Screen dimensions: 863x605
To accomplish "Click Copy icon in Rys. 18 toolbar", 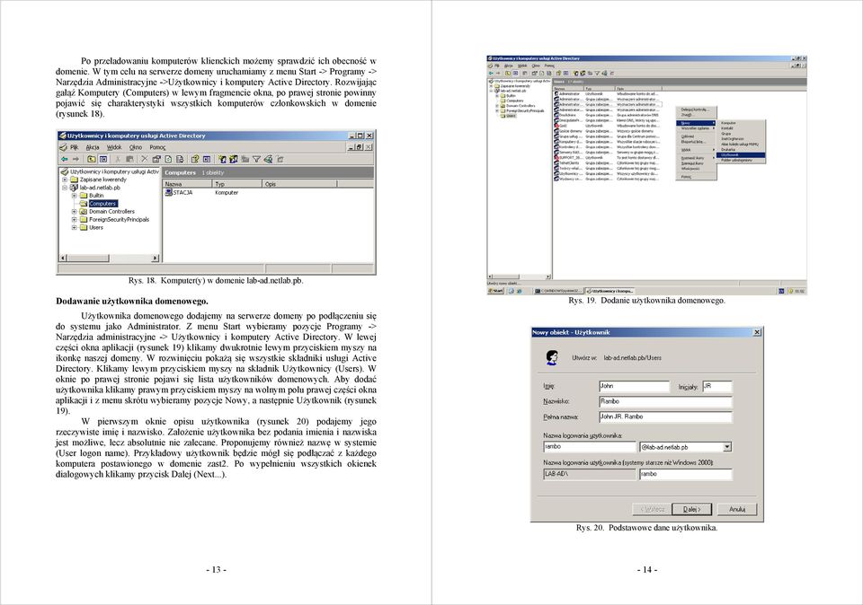I will [x=129, y=160].
